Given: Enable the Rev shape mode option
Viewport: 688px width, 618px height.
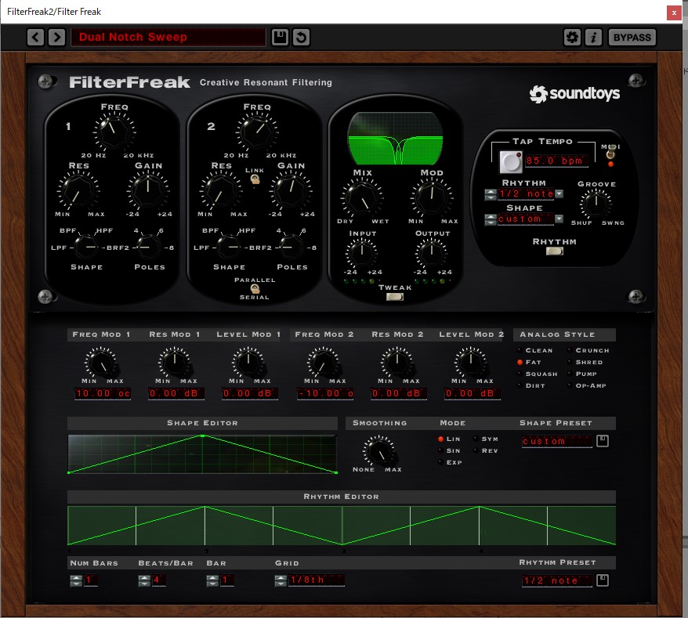Looking at the screenshot, I should click(x=486, y=451).
